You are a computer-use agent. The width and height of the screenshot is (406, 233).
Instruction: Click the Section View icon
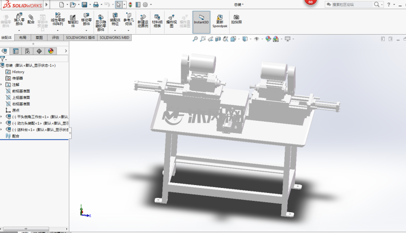coord(218,39)
